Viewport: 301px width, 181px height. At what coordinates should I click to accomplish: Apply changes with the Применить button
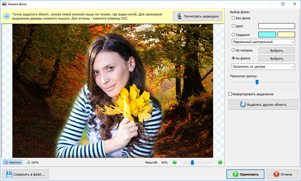pos(245,174)
